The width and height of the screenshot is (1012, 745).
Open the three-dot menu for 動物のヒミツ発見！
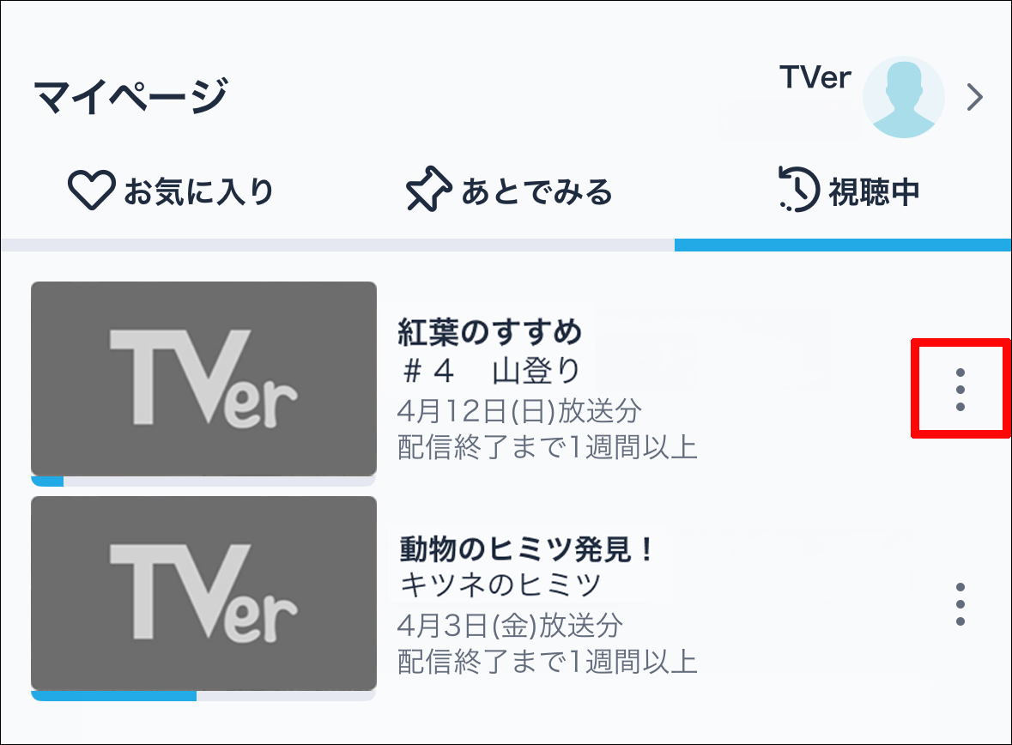[x=960, y=603]
